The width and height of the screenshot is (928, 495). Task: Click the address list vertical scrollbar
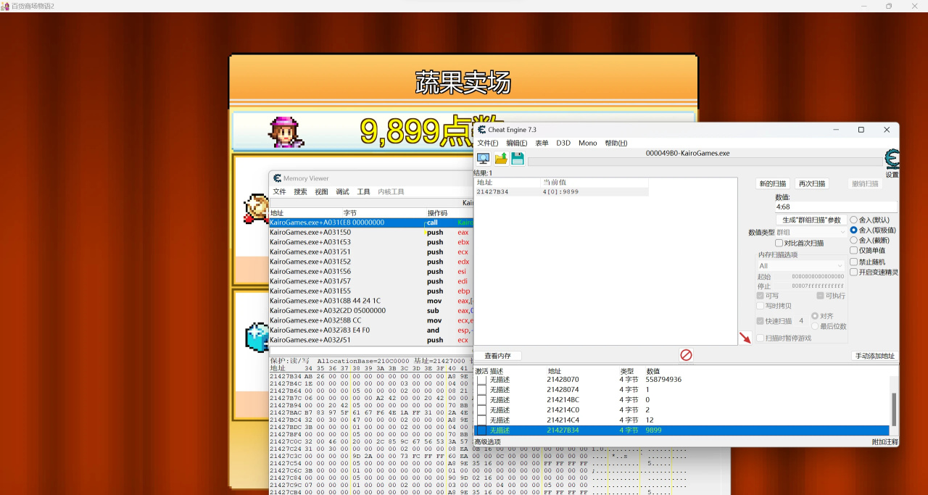click(x=894, y=406)
